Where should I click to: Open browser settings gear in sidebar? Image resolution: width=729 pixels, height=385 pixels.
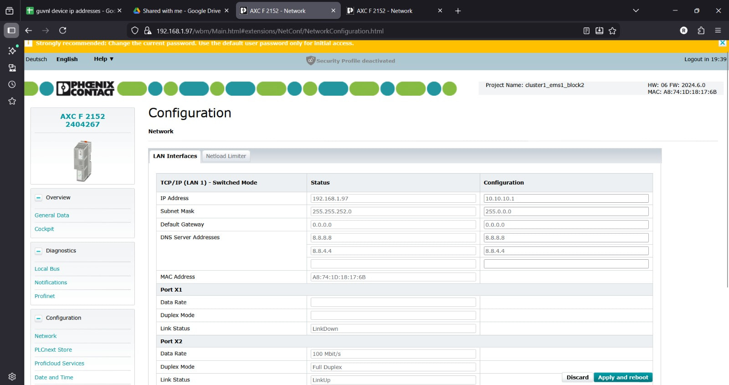pos(12,376)
